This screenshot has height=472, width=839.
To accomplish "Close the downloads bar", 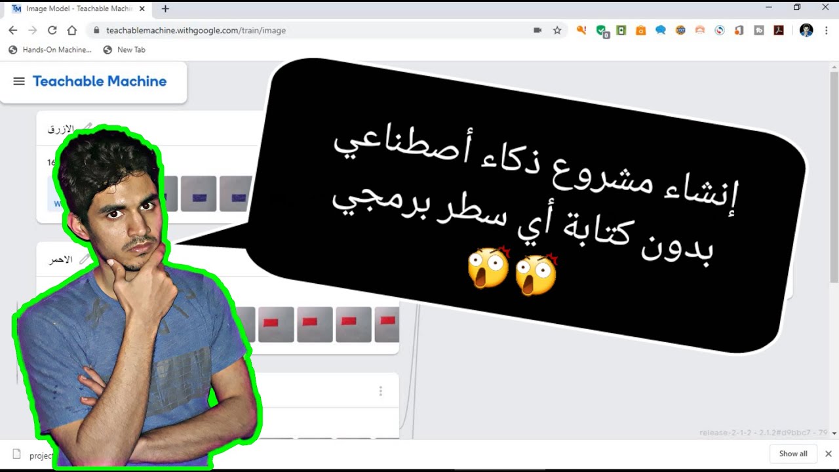I will [x=828, y=454].
